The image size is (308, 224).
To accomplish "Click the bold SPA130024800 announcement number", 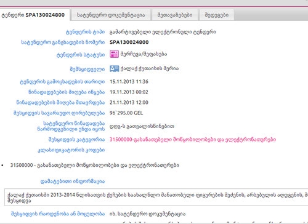I will (129, 42).
